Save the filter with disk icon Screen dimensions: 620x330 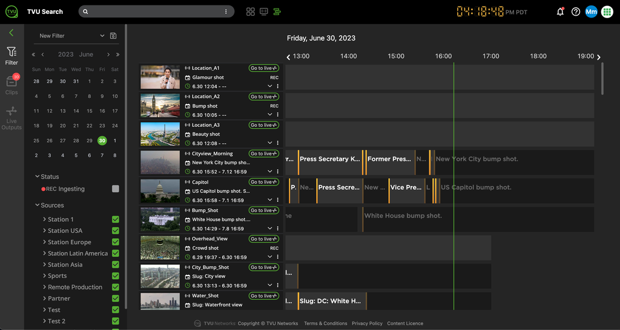(113, 36)
